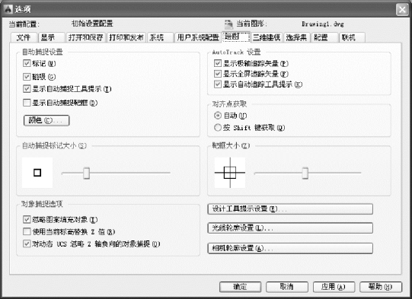Select 按 Shift 键获取 radio button
The width and height of the screenshot is (412, 299).
218,128
